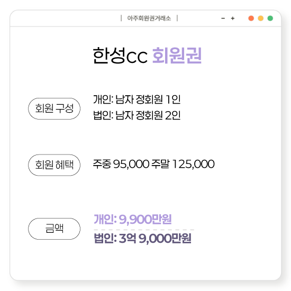Click the plus icon in title bar

point(233,19)
